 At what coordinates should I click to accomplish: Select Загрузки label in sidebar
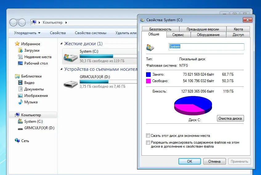pyautogui.click(x=32, y=50)
